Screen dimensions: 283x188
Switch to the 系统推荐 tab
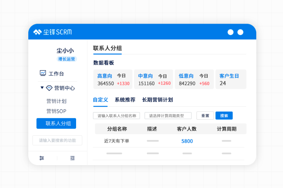pyautogui.click(x=125, y=100)
